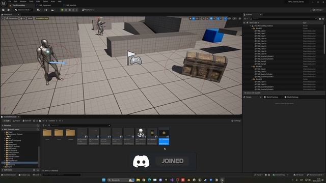The width and height of the screenshot is (326, 183).
Task: Collapse the Block03 folder in the Outliner
Action: pos(252,79)
